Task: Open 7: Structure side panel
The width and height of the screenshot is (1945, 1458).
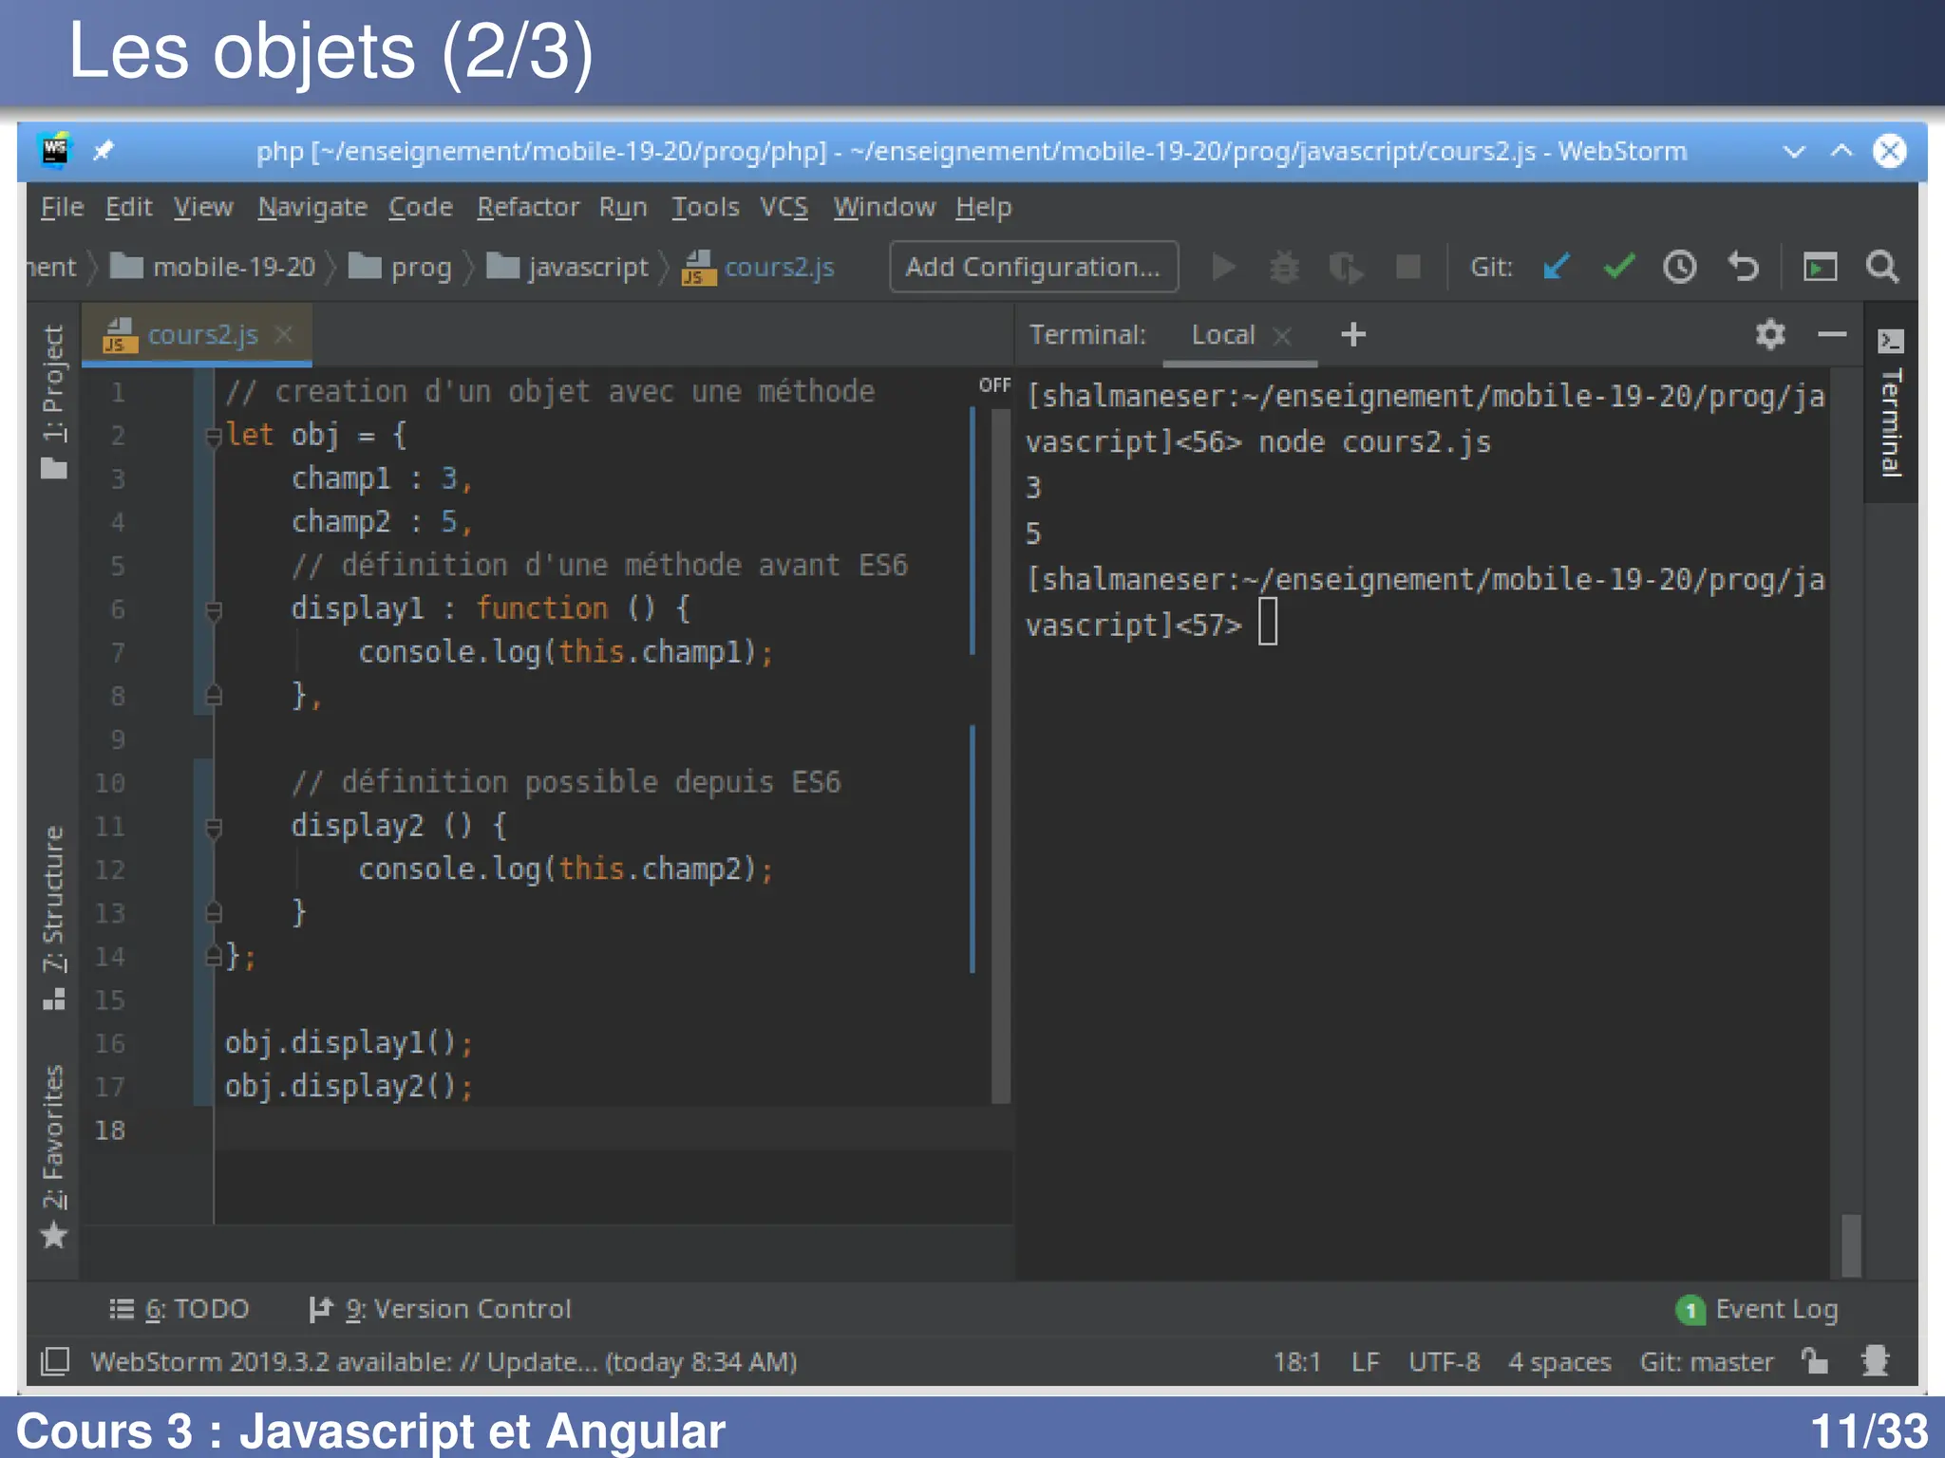Action: click(54, 917)
